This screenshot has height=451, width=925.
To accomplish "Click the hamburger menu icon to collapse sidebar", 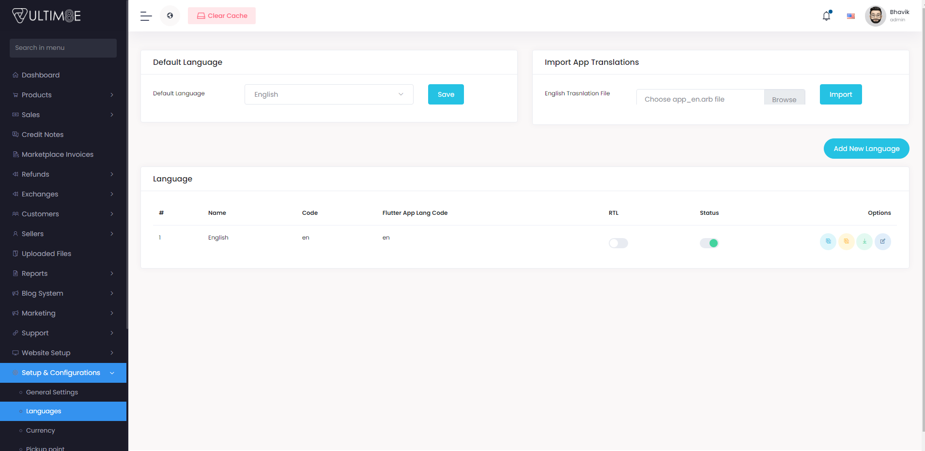I will click(x=145, y=16).
